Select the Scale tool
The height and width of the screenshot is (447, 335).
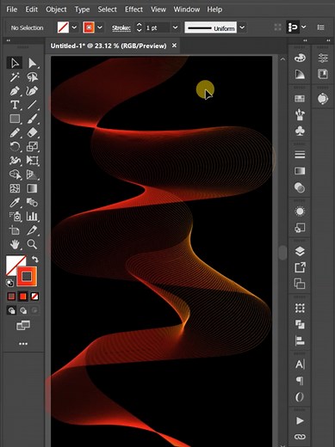[x=32, y=147]
